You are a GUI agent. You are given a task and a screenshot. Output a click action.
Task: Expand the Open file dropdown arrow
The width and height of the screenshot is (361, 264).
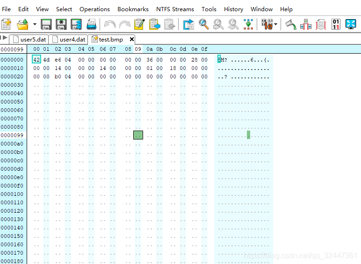tap(35, 24)
